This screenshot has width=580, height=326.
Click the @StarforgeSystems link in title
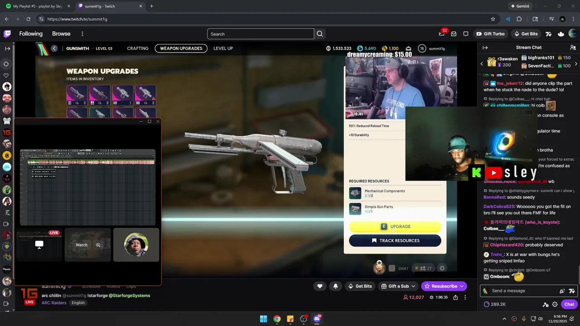point(129,296)
